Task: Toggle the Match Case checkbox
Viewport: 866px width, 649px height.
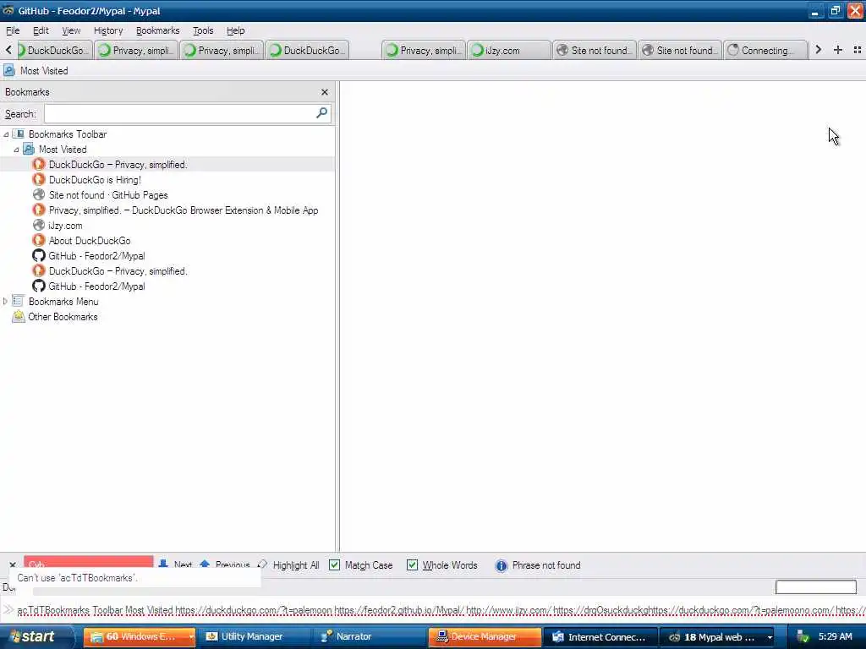Action: coord(334,565)
